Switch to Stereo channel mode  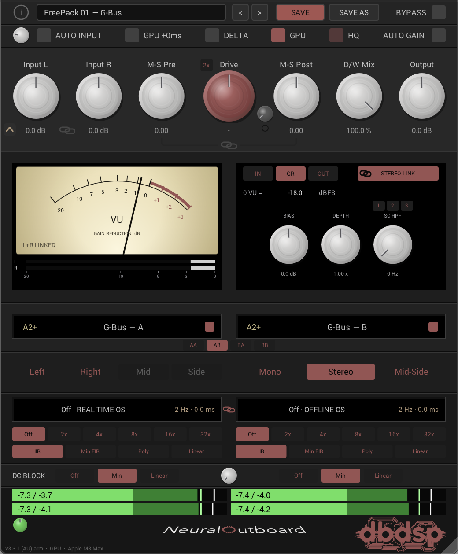pos(341,372)
